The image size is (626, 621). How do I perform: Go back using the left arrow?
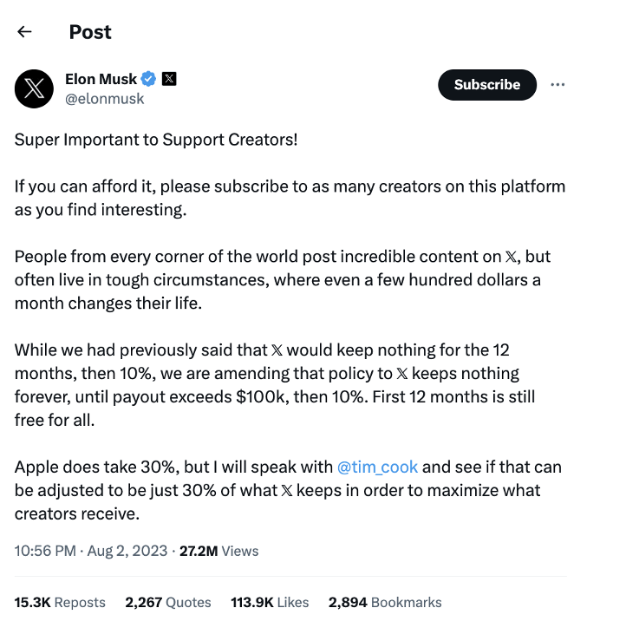24,32
